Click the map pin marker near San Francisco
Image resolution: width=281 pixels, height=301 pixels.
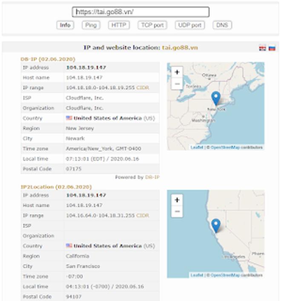[216, 225]
